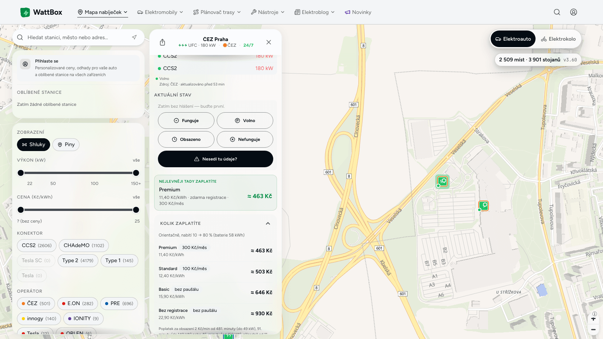
Task: Click the WattBox logo
Action: pos(41,12)
